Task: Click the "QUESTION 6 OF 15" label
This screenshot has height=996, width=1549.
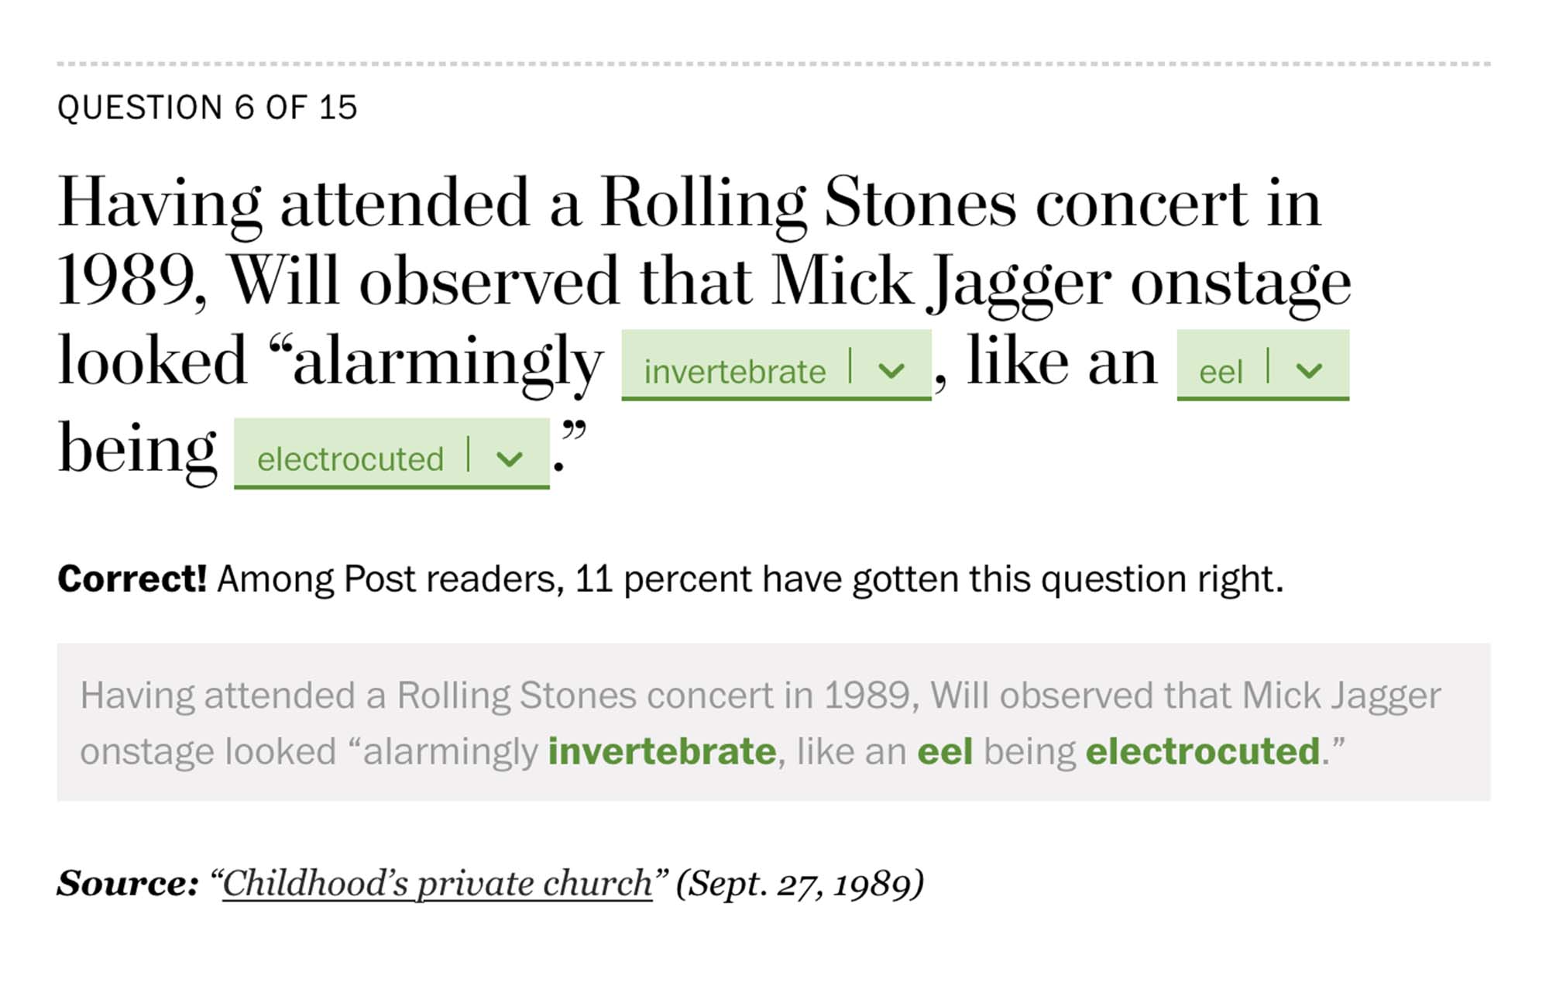Action: [x=208, y=108]
